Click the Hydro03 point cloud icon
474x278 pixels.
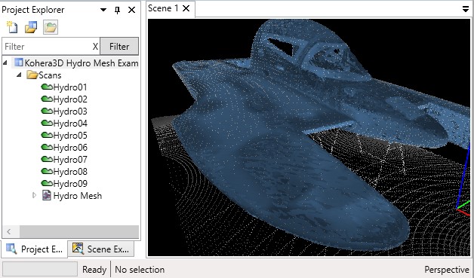coord(47,111)
